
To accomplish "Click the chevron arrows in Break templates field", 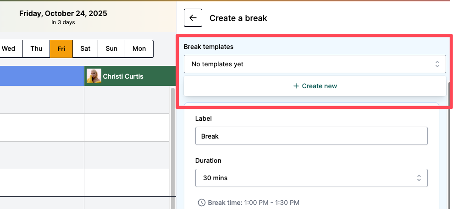I will point(437,64).
